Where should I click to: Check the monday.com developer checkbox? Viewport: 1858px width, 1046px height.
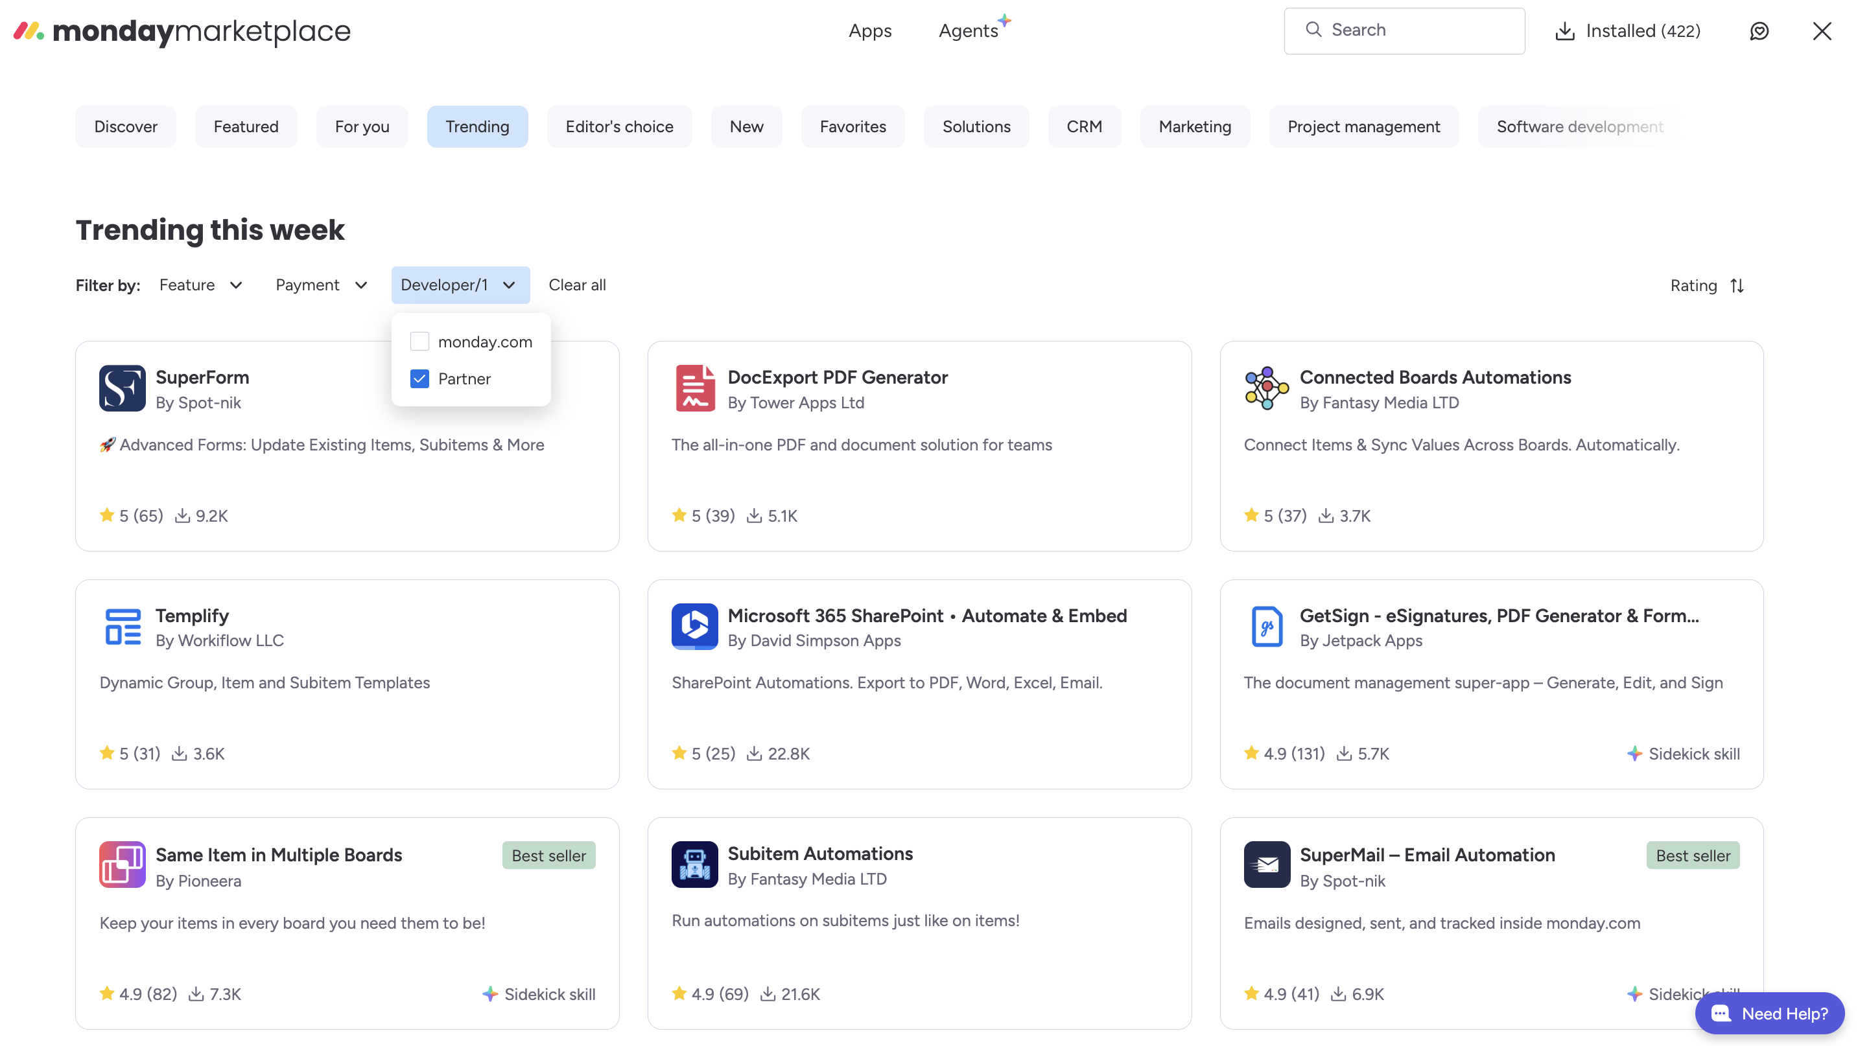click(x=419, y=341)
